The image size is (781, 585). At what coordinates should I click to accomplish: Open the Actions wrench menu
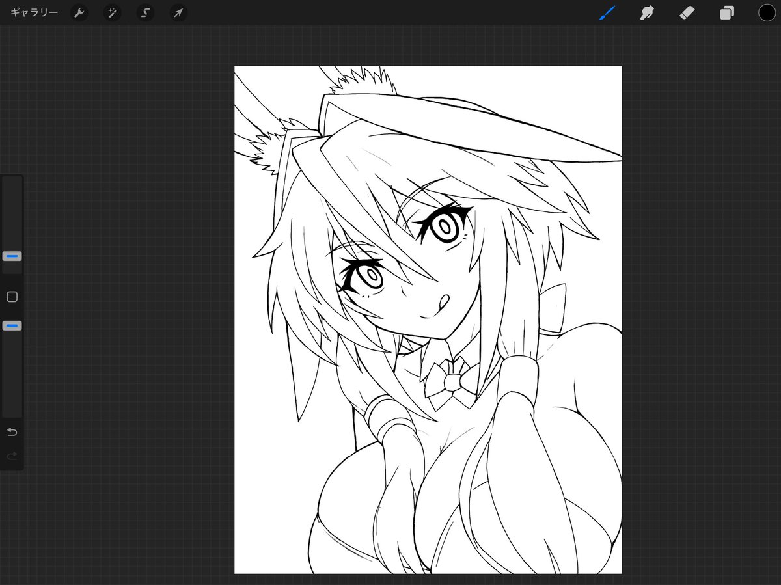coord(79,13)
